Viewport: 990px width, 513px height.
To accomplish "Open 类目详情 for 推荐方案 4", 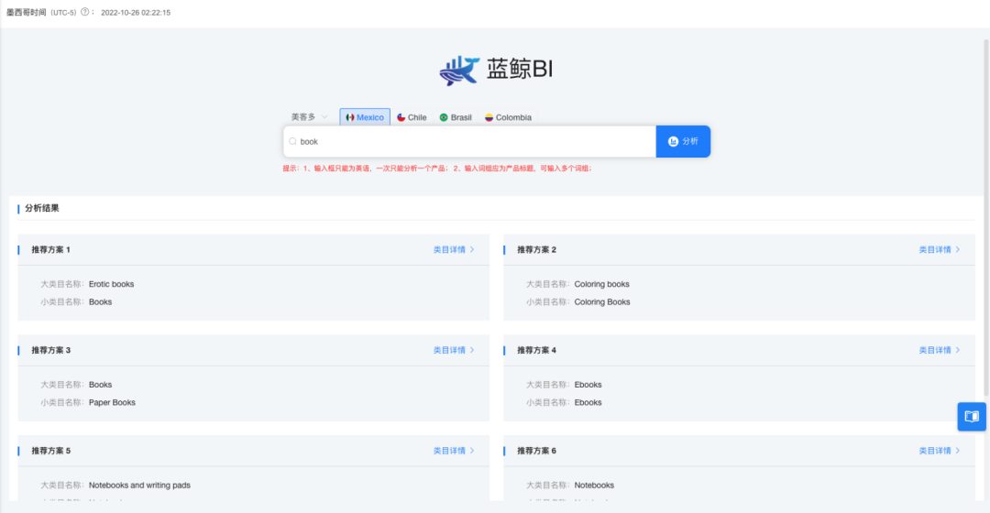I will [939, 350].
